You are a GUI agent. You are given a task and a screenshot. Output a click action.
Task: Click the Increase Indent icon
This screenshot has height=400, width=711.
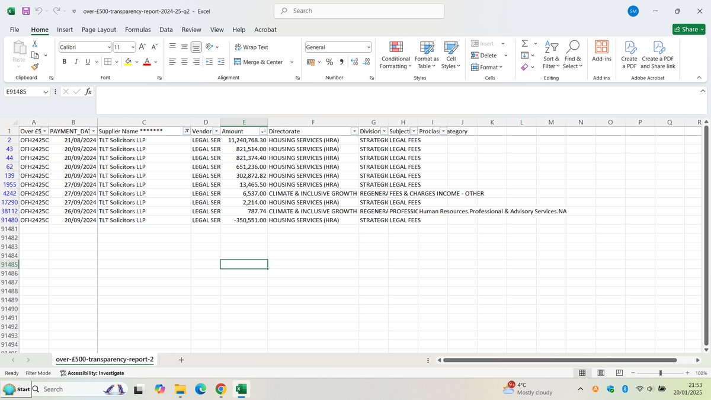point(221,62)
